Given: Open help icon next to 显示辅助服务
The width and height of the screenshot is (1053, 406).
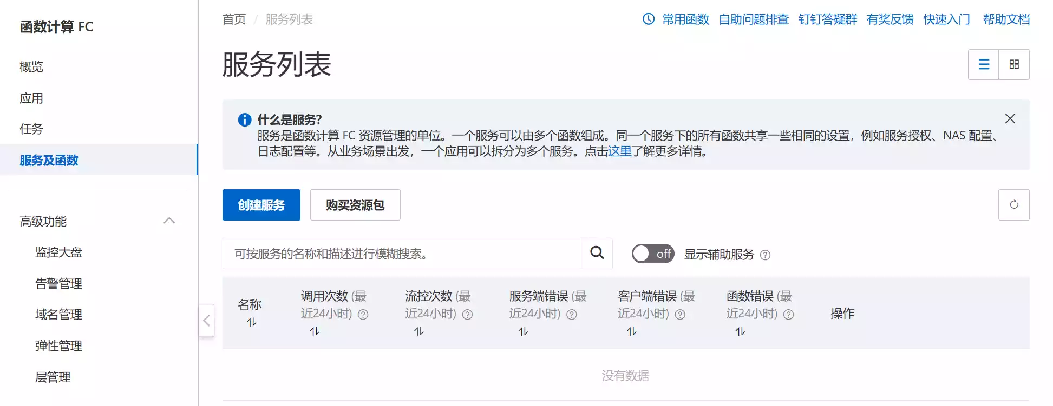Looking at the screenshot, I should coord(765,255).
